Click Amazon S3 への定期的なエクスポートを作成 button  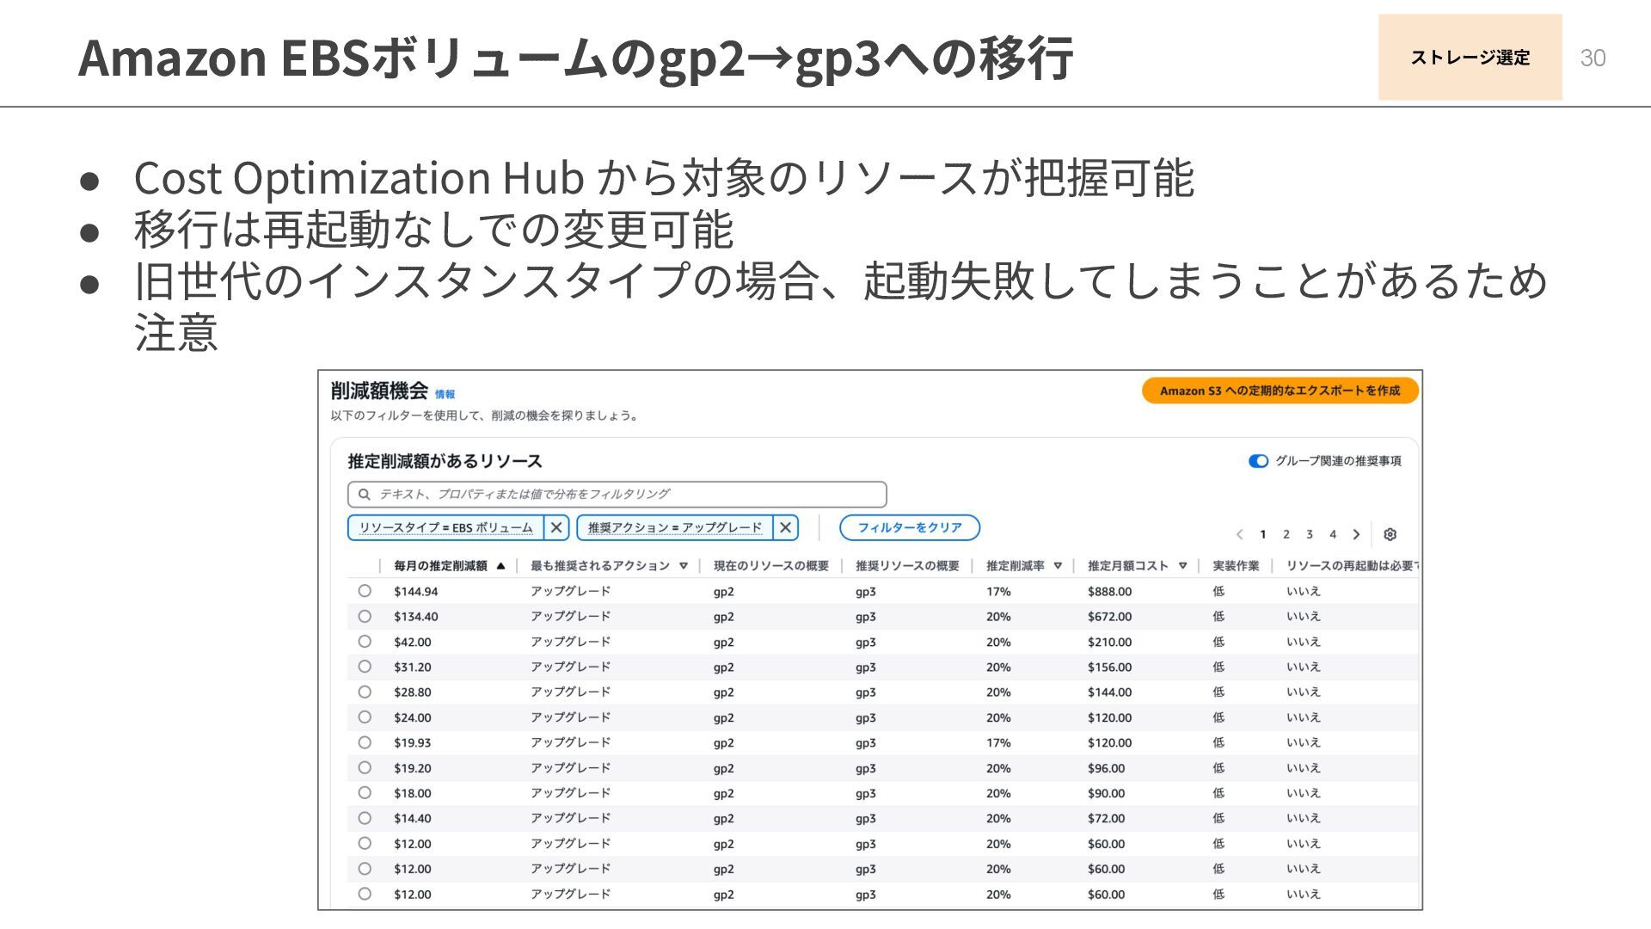pyautogui.click(x=1280, y=391)
